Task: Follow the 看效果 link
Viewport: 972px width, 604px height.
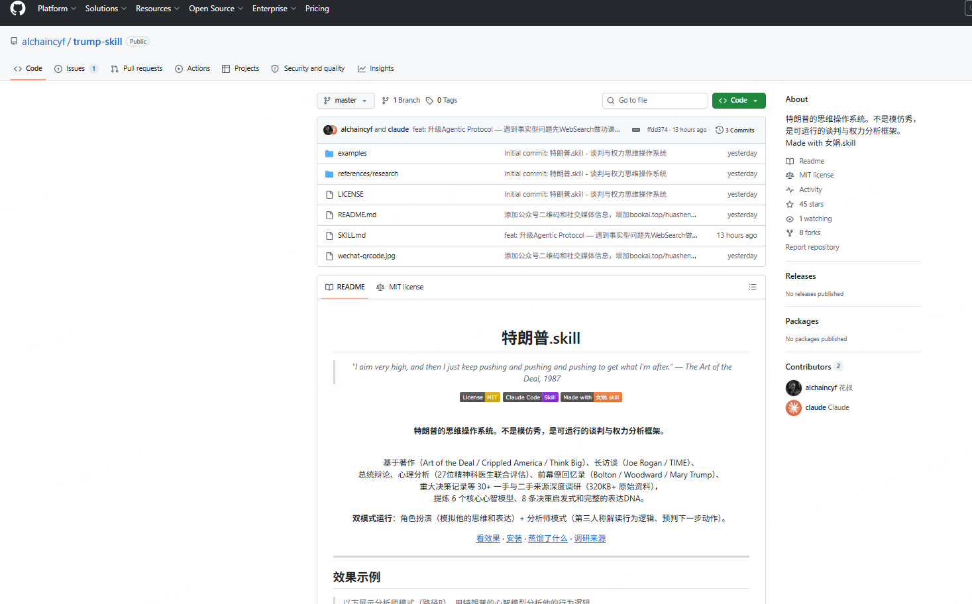Action: pos(488,538)
